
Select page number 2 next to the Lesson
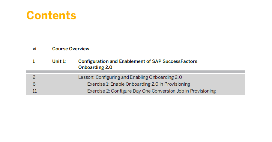[x=34, y=77]
